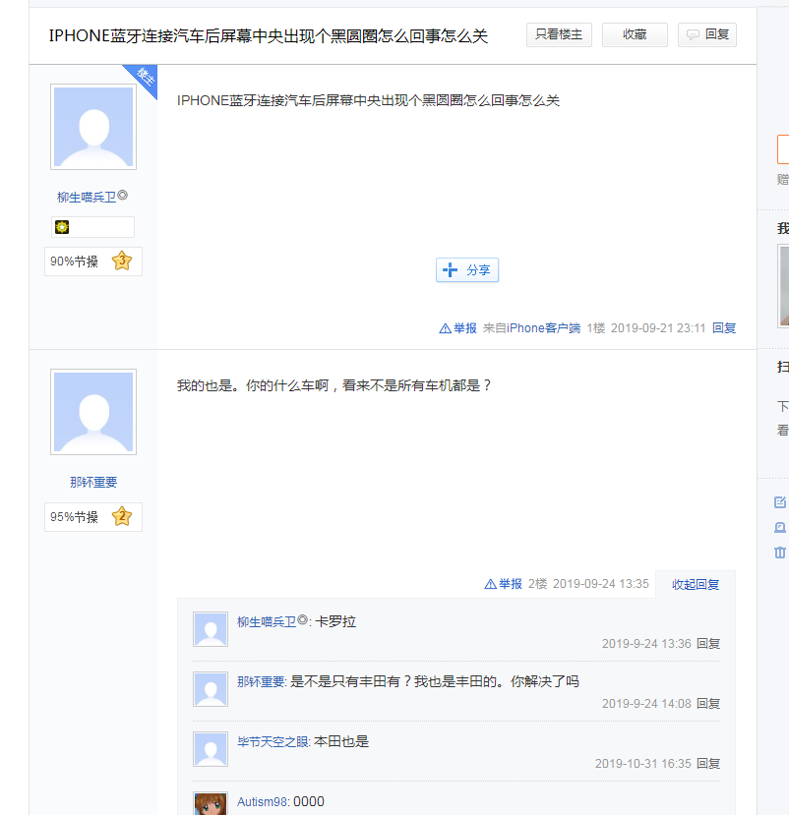
Task: Click the warning triangle icon in post 2
Action: point(491,584)
